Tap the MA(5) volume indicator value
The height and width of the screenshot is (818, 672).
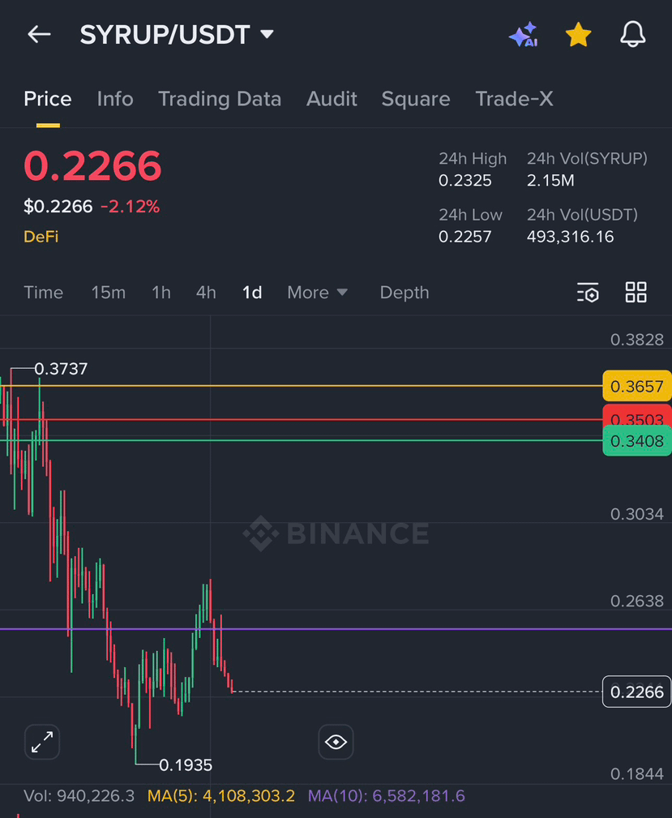click(221, 796)
